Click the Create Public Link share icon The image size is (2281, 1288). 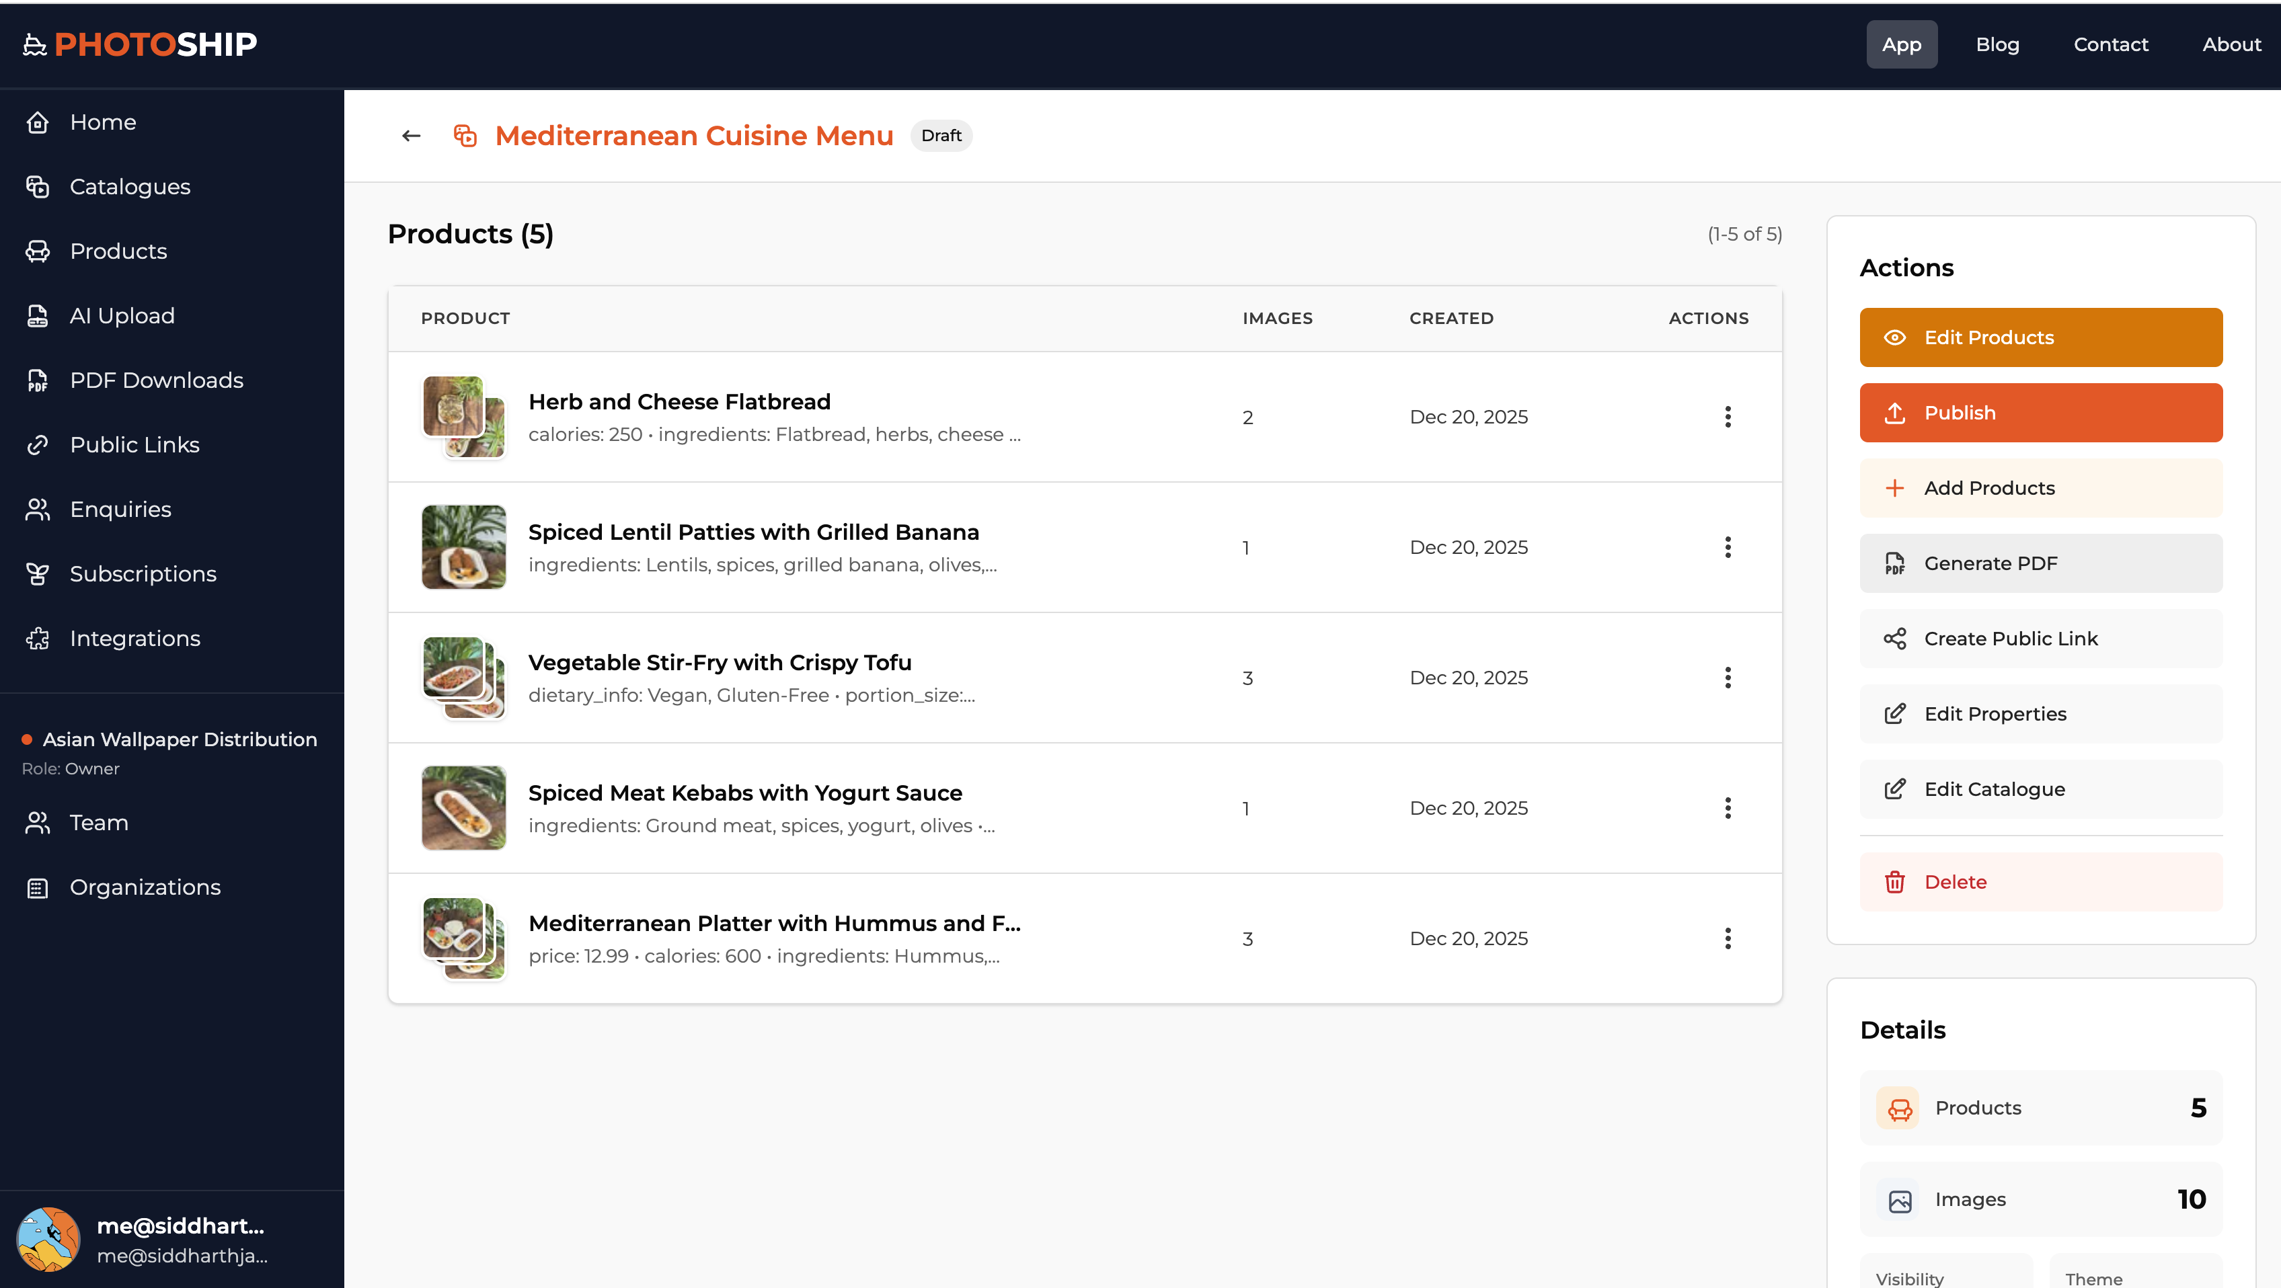click(x=1896, y=638)
